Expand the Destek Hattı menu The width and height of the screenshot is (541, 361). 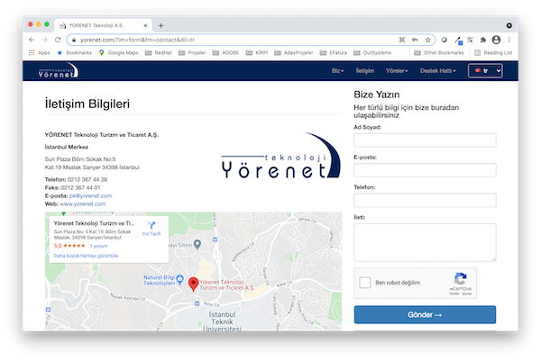[x=438, y=71]
